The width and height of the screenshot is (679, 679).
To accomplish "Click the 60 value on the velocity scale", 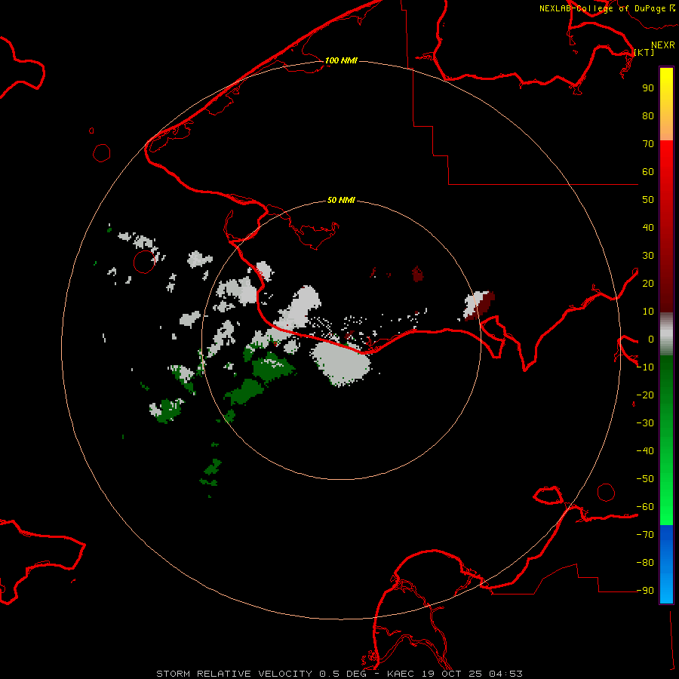I will [x=648, y=172].
